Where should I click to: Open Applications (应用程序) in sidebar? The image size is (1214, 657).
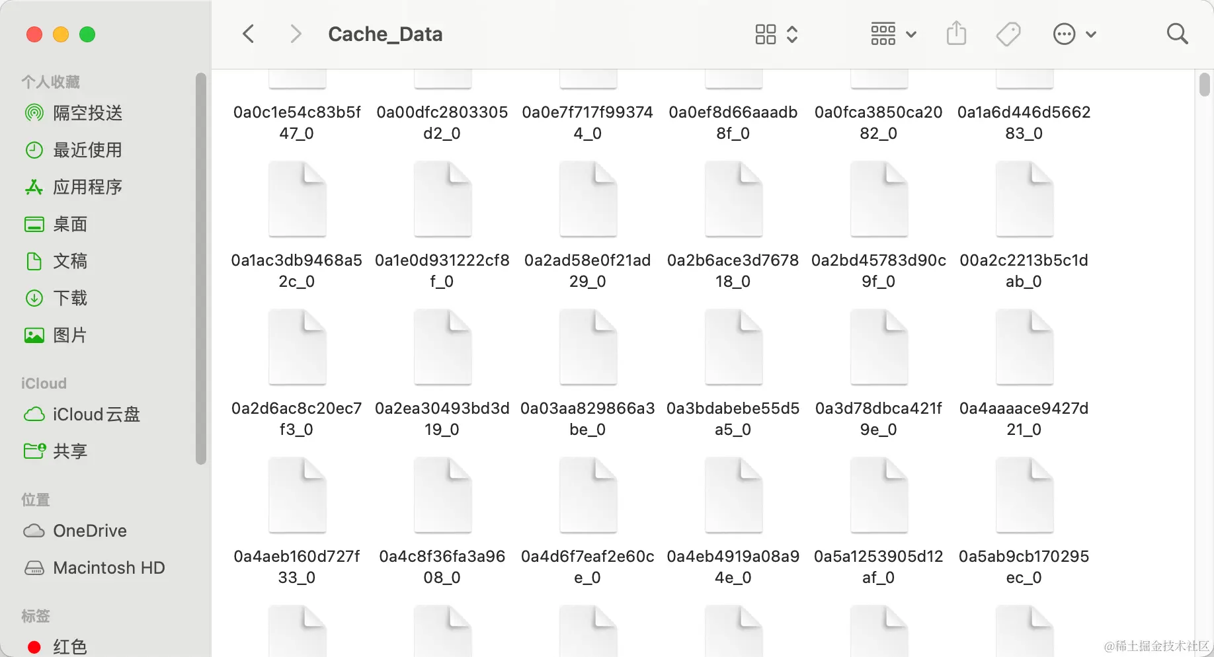pos(87,187)
